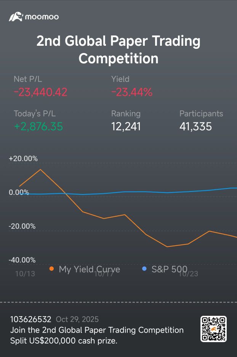Click the blue S&P 500 legend dot

[144, 269]
